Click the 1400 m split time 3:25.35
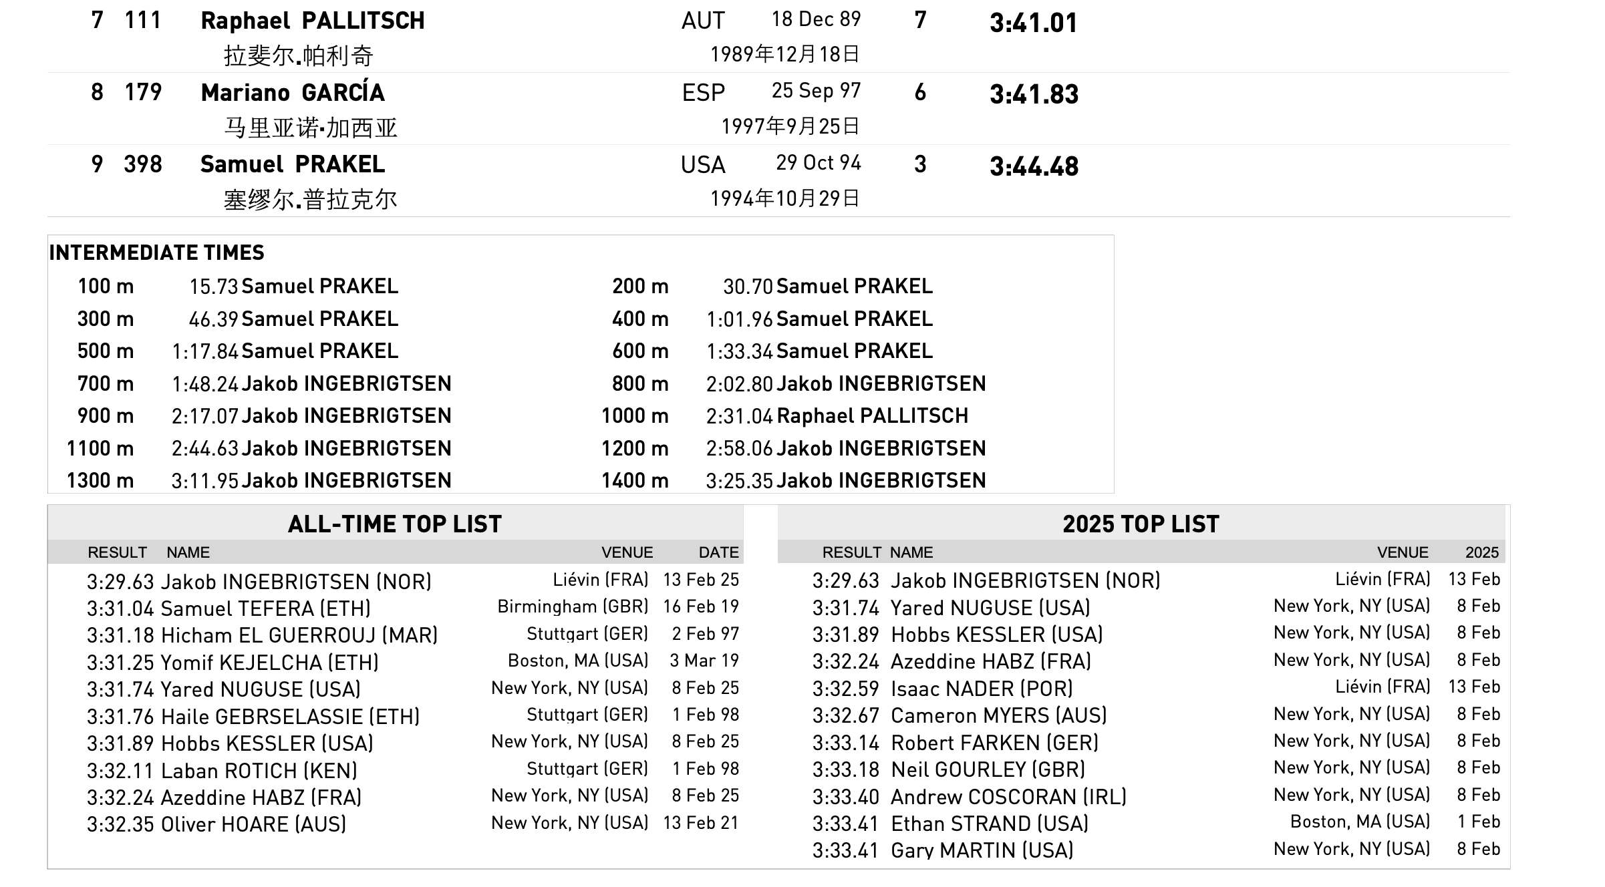The width and height of the screenshot is (1605, 887). point(739,481)
